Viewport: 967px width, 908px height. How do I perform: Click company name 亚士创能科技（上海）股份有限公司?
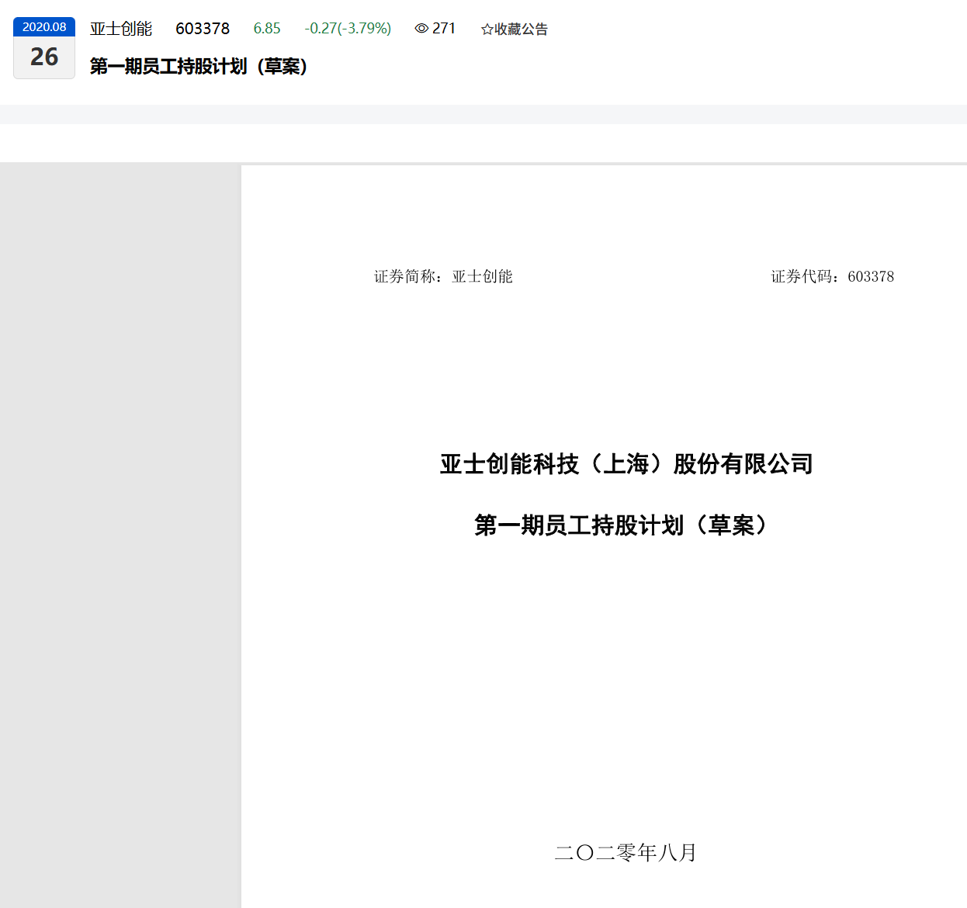(626, 464)
